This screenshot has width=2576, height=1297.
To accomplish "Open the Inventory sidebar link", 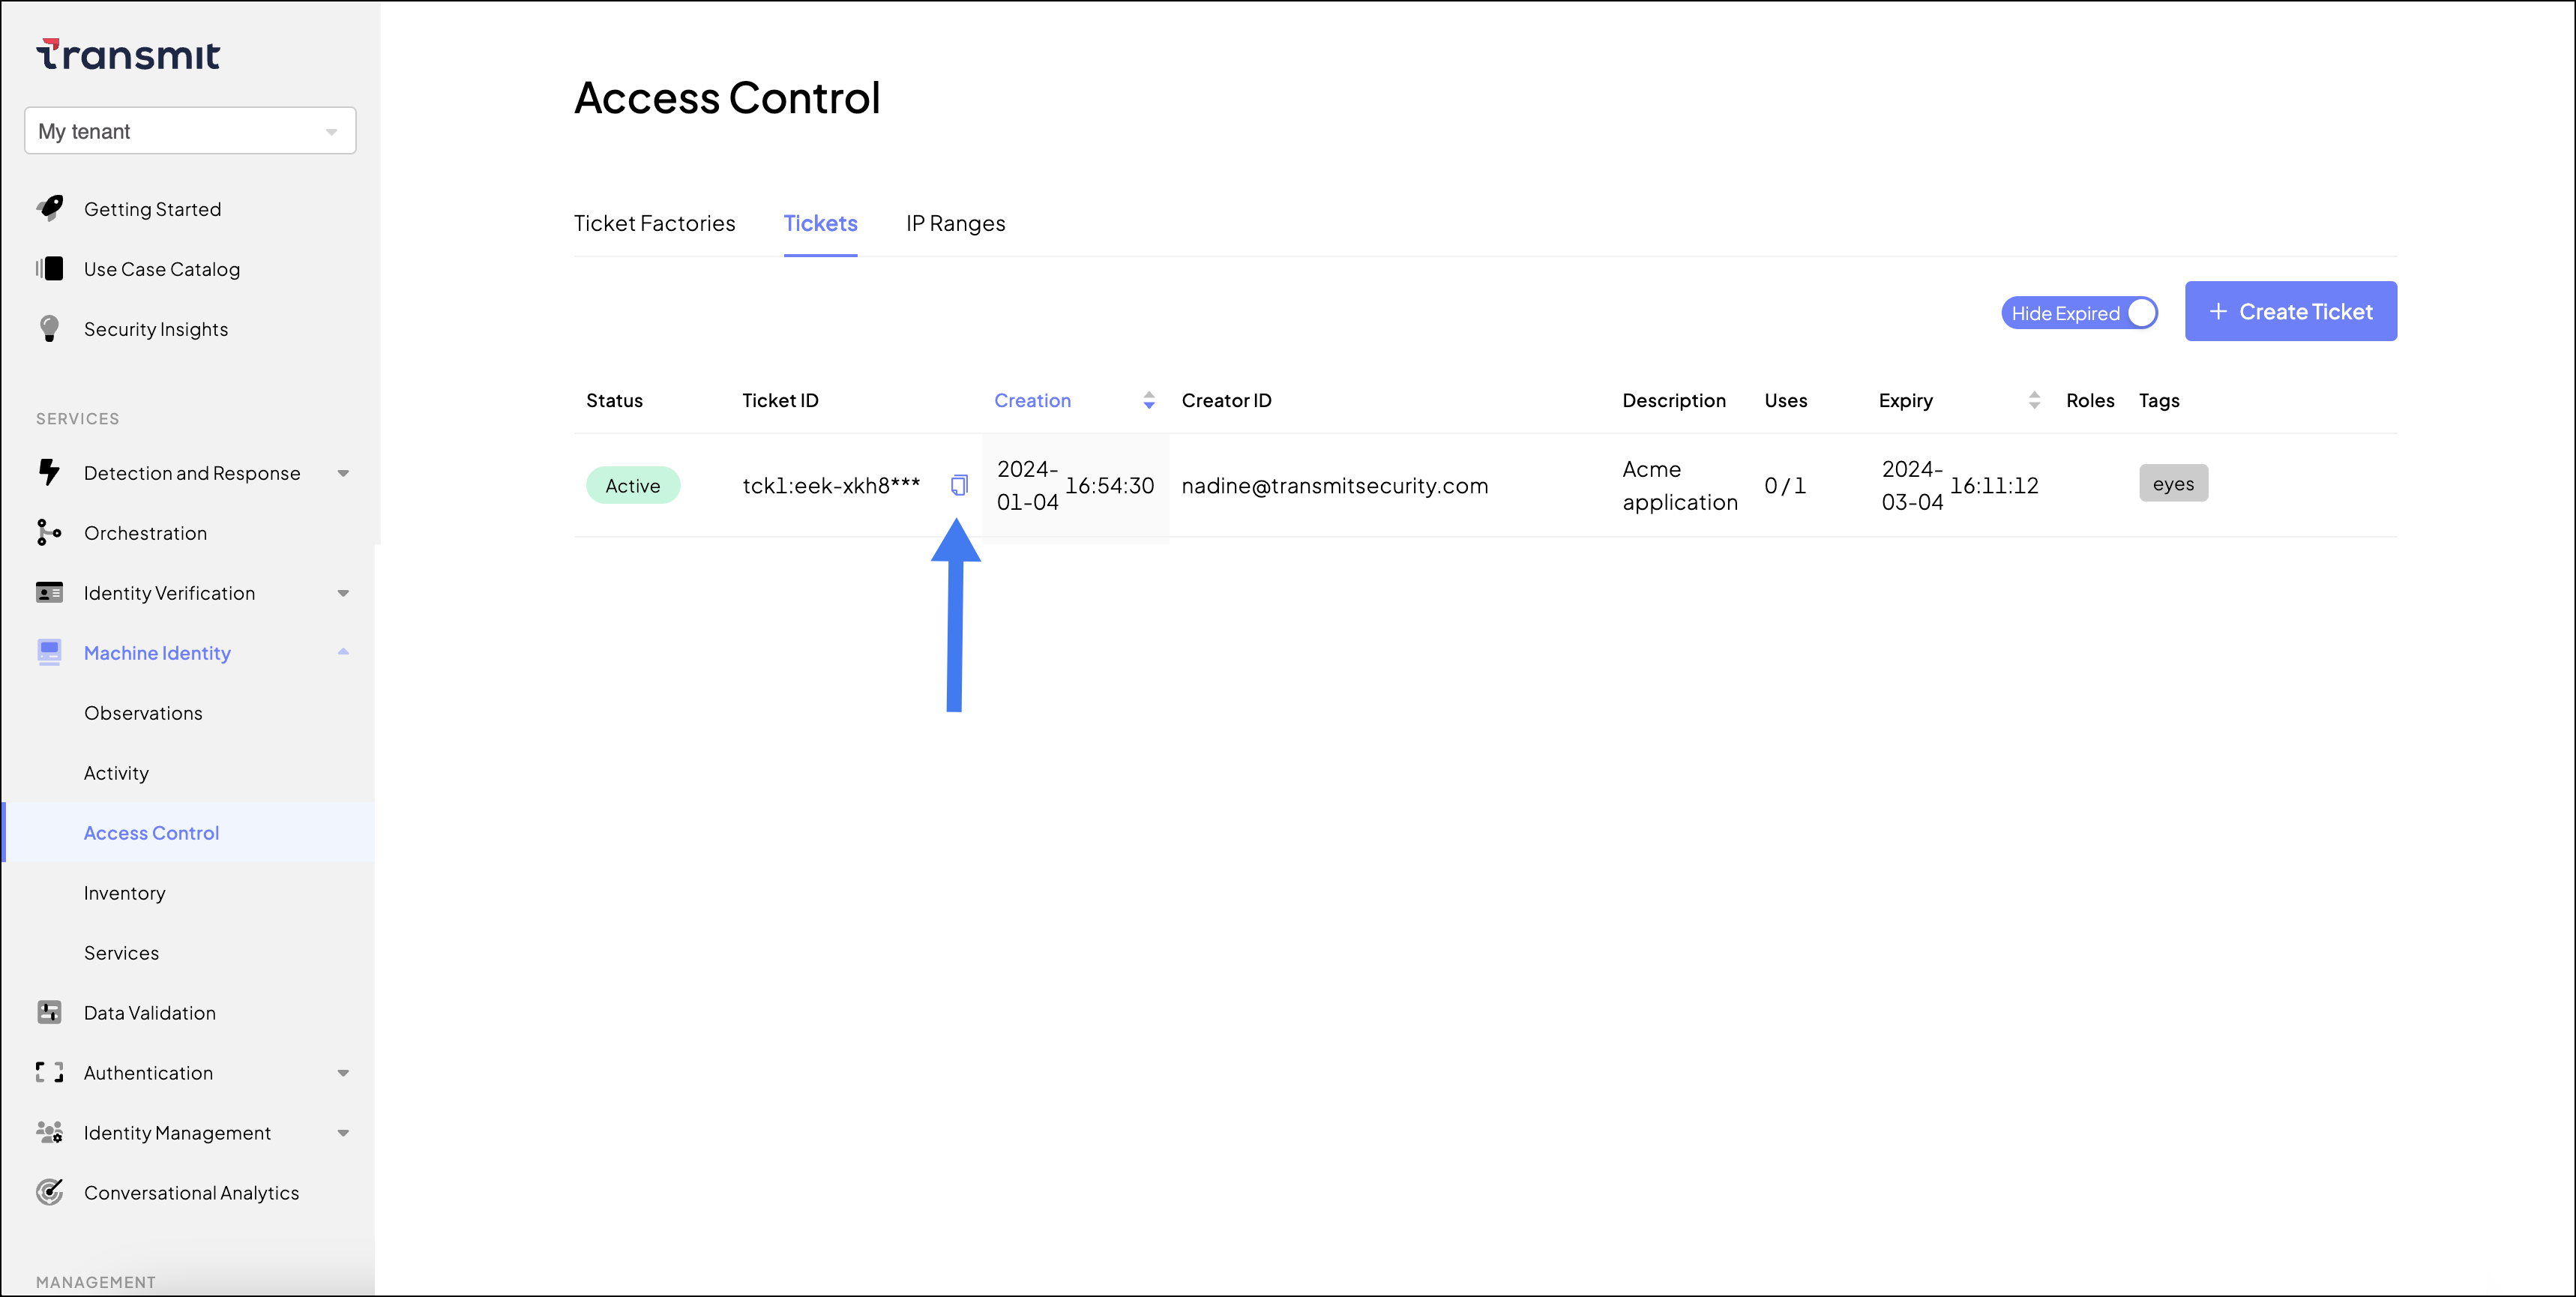I will click(x=124, y=893).
